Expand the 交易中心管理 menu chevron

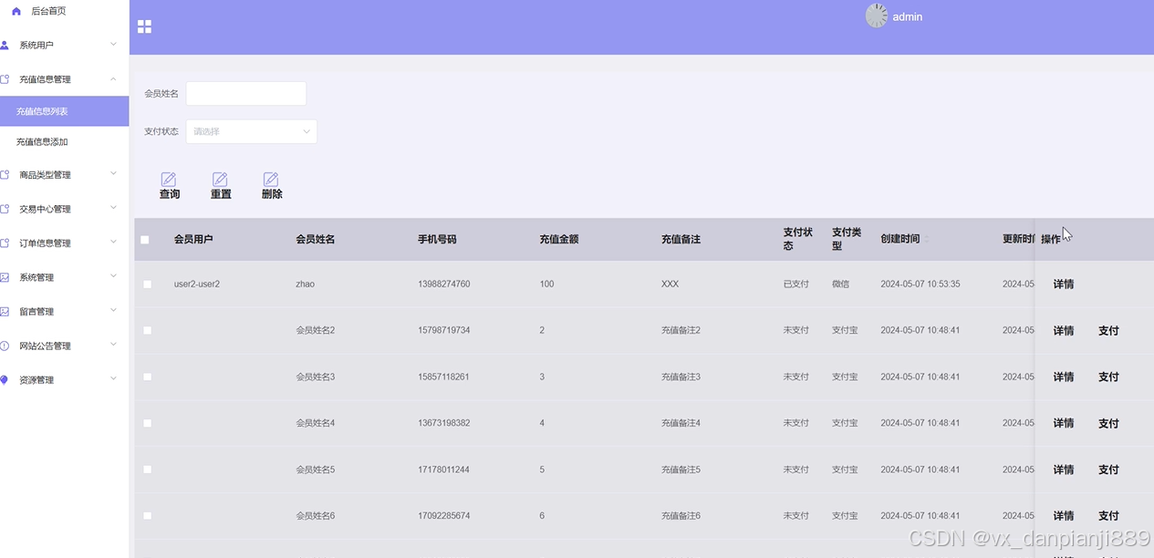click(113, 208)
